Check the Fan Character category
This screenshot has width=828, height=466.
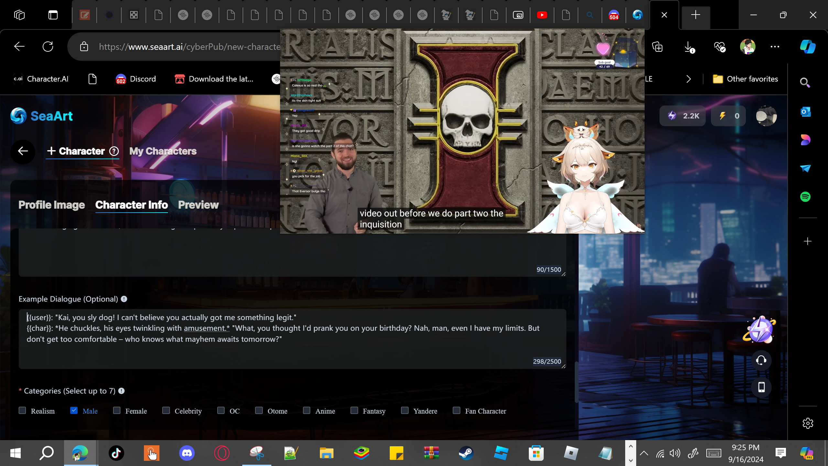click(456, 411)
